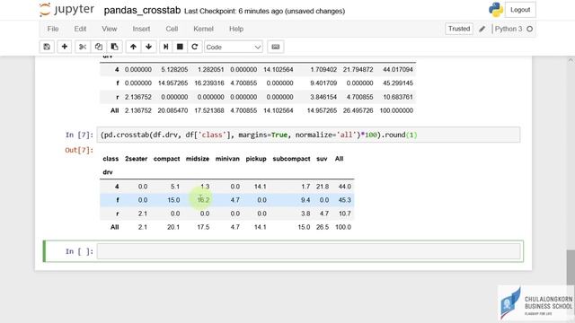Screen dimensions: 575x323
Task: Click the 2seater column header
Action: coord(136,159)
